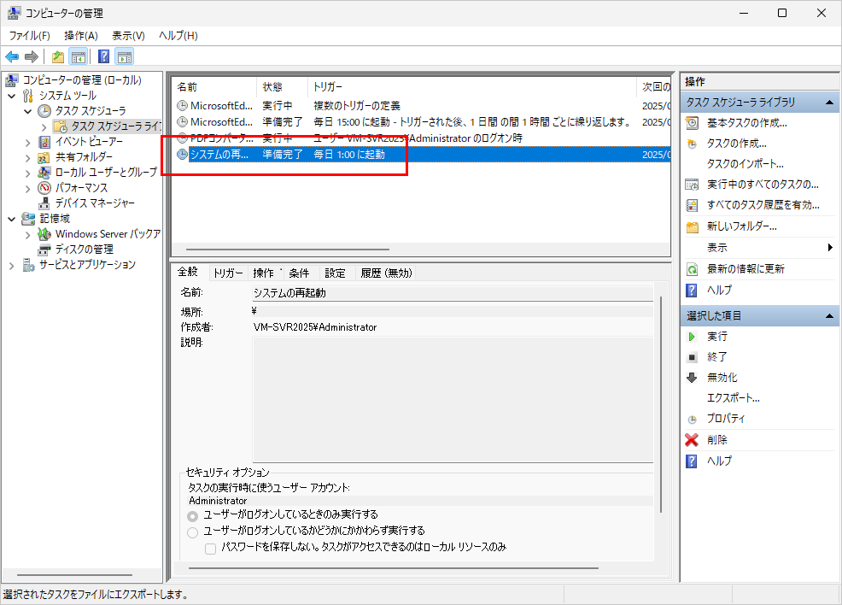Click 最新の情報に更新 refresh icon
The image size is (842, 605).
(x=692, y=269)
